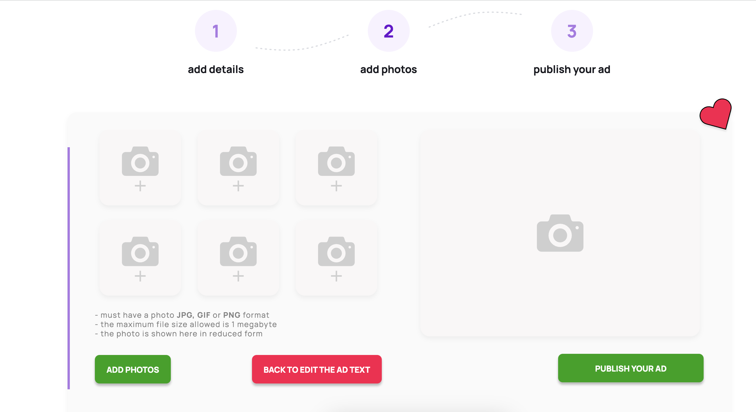The width and height of the screenshot is (756, 412).
Task: Click the first photo upload camera slot
Action: pyautogui.click(x=140, y=168)
